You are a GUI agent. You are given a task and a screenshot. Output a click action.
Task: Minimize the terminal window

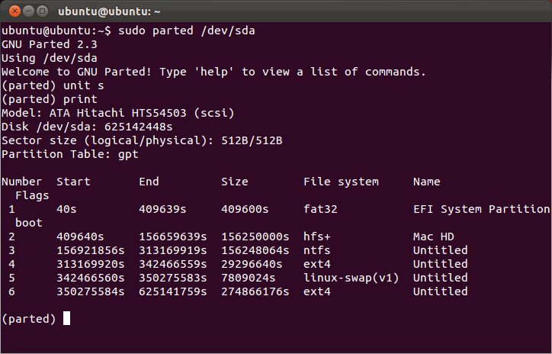click(28, 11)
